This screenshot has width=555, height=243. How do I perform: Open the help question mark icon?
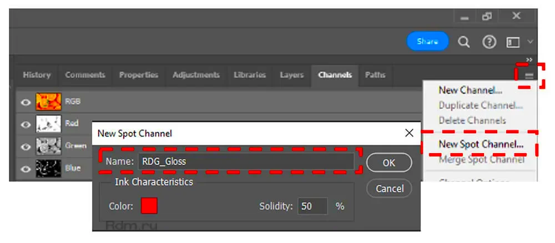489,42
